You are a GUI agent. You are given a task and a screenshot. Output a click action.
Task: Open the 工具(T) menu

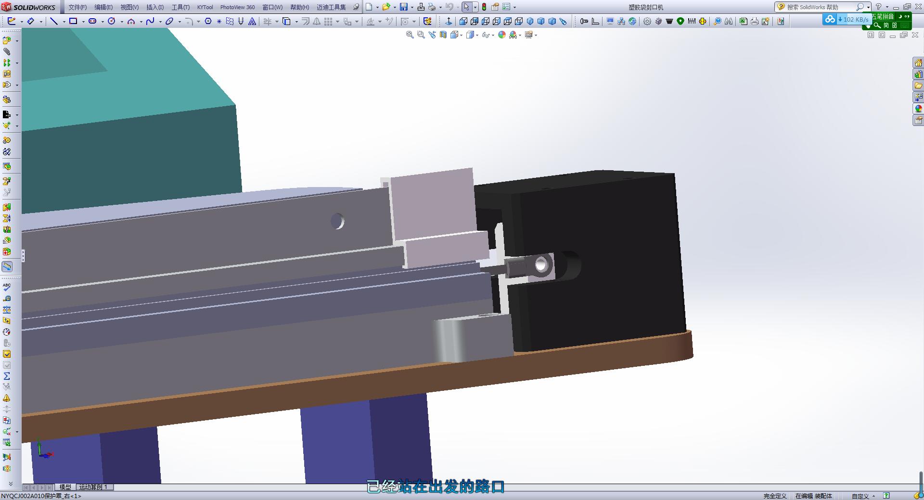coord(180,7)
